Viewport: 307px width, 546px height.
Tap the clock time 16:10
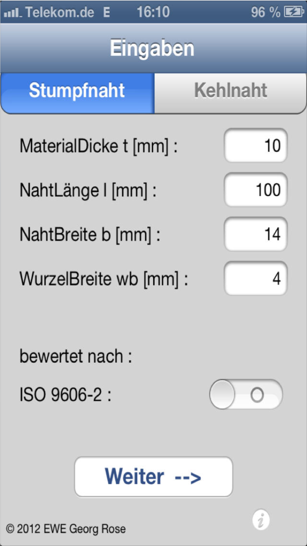point(153,12)
